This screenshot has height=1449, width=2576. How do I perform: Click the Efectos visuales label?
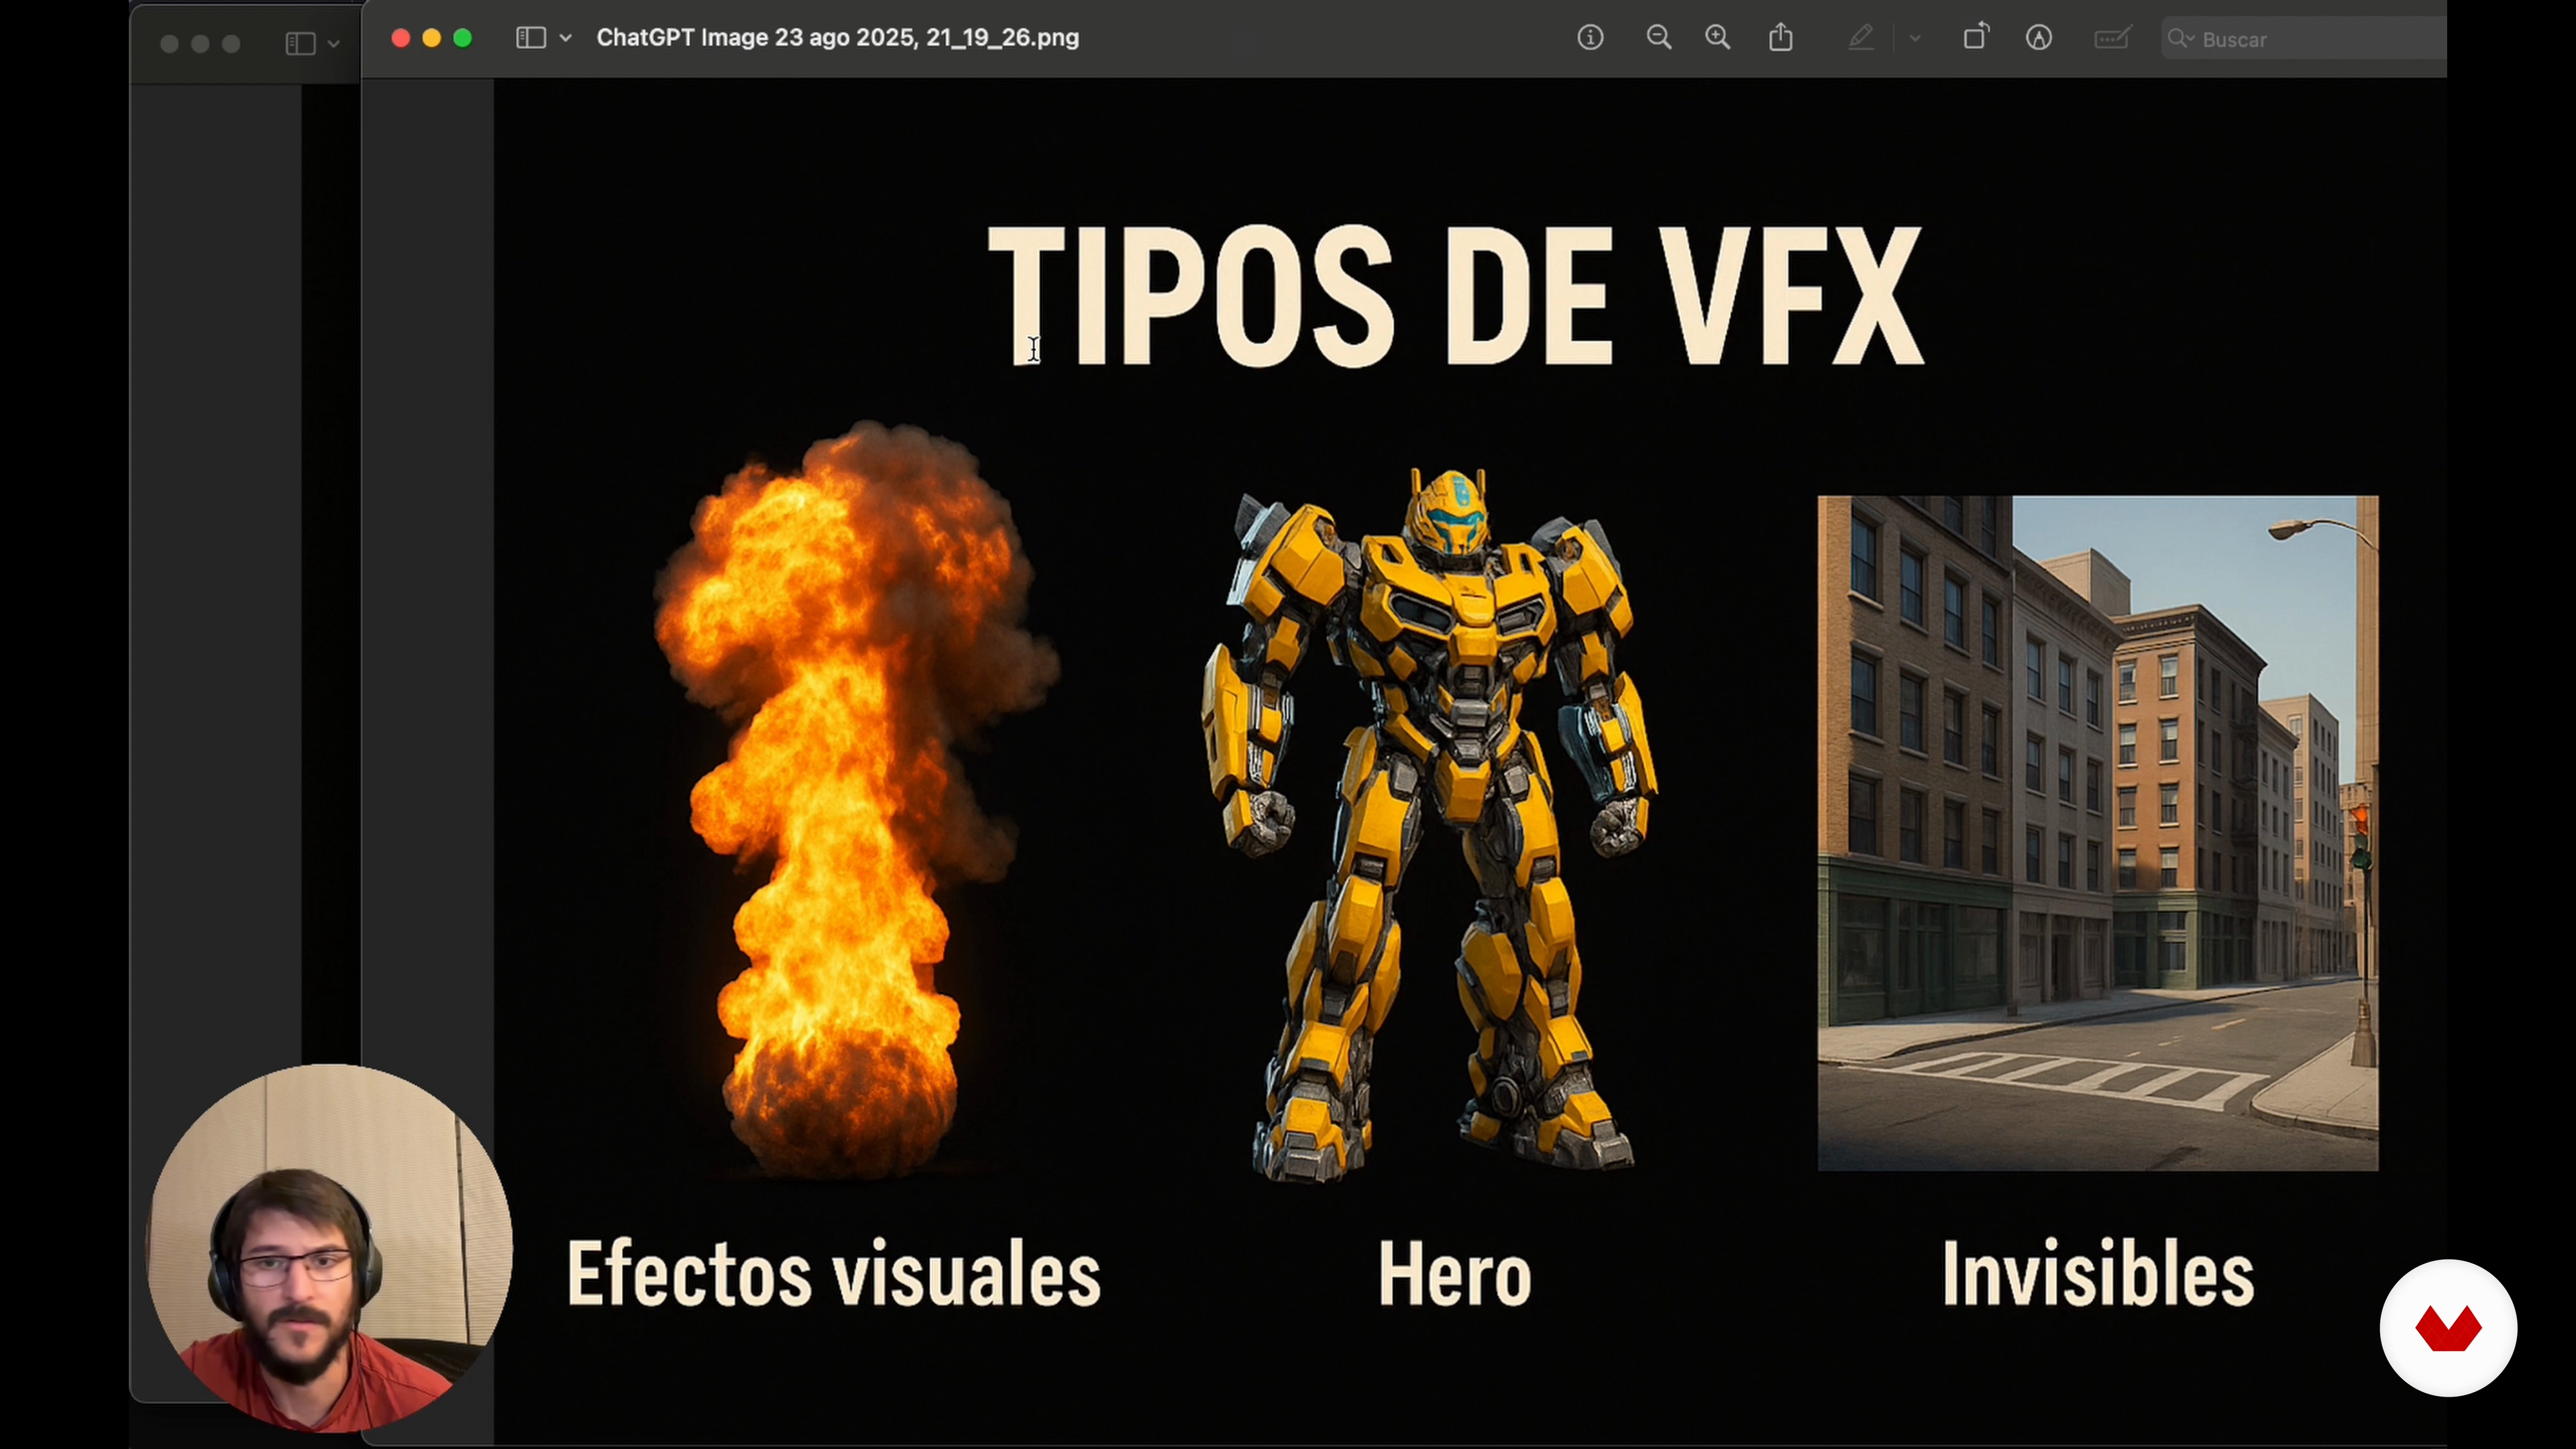pyautogui.click(x=834, y=1273)
